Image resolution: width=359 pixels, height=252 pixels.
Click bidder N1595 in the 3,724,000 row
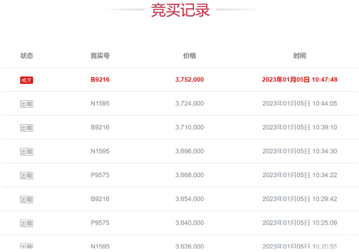100,104
